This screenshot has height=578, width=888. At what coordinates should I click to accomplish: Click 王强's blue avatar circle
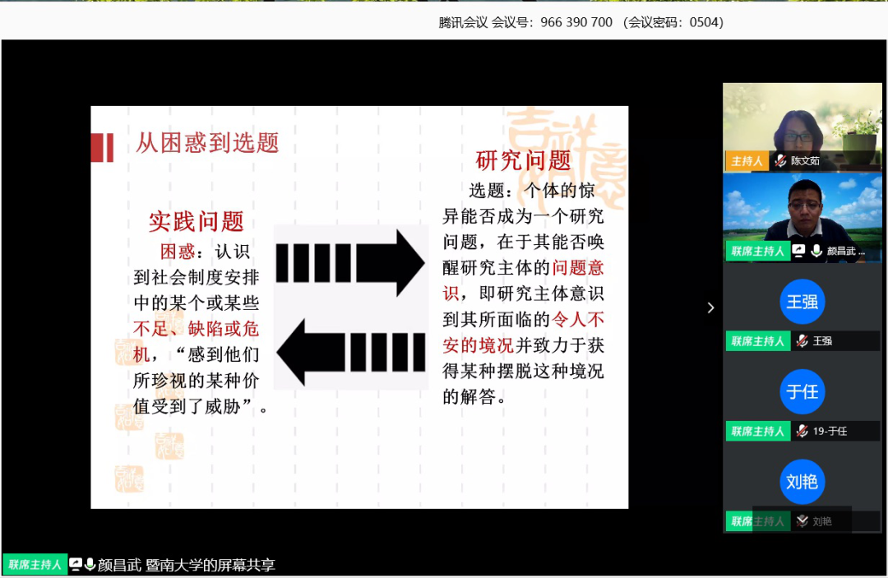(802, 302)
